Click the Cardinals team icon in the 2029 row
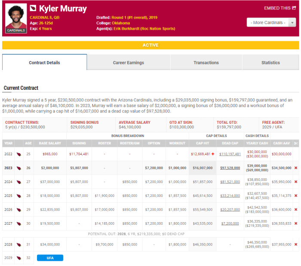The height and width of the screenshot is (266, 301). pos(19,258)
